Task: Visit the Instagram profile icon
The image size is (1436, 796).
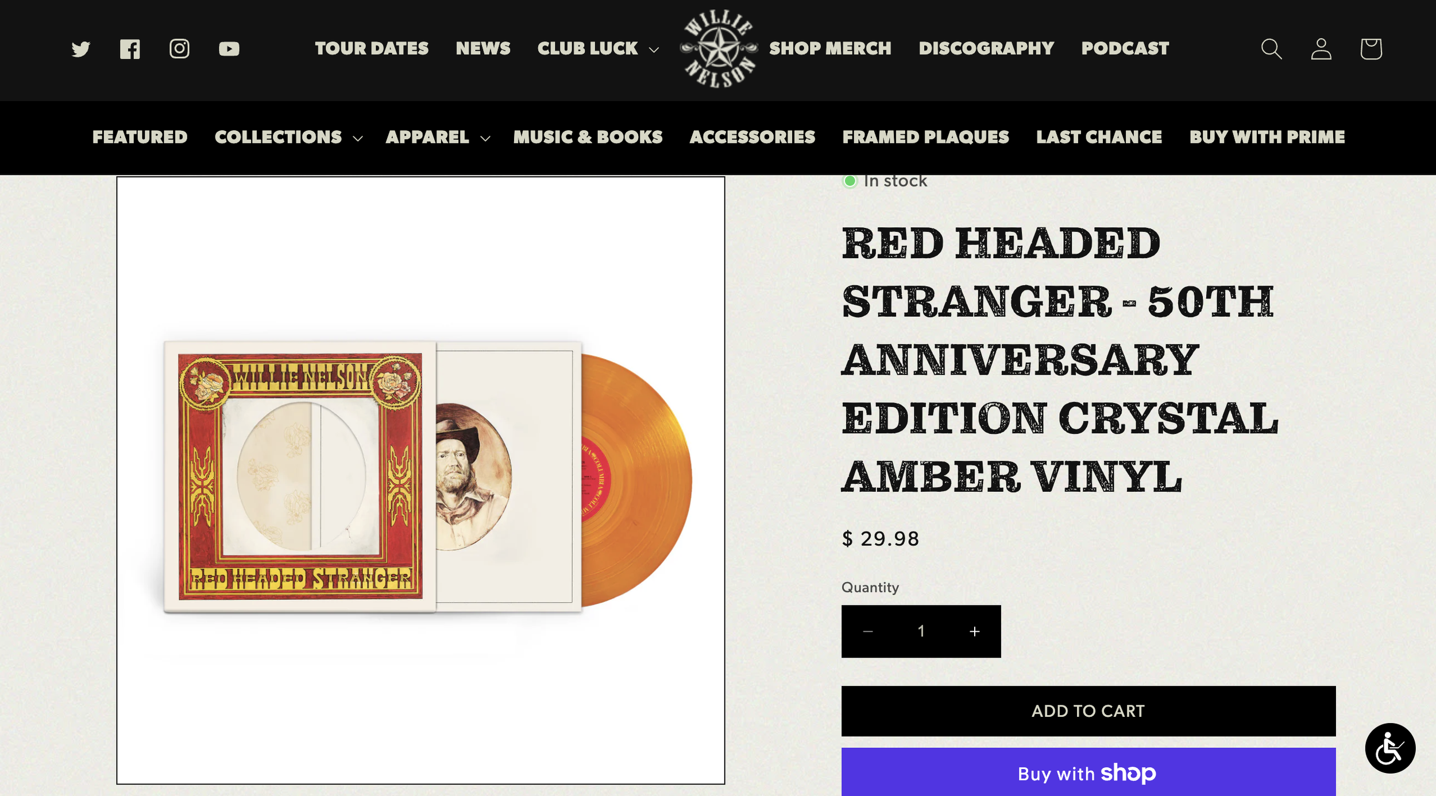Action: coord(179,49)
